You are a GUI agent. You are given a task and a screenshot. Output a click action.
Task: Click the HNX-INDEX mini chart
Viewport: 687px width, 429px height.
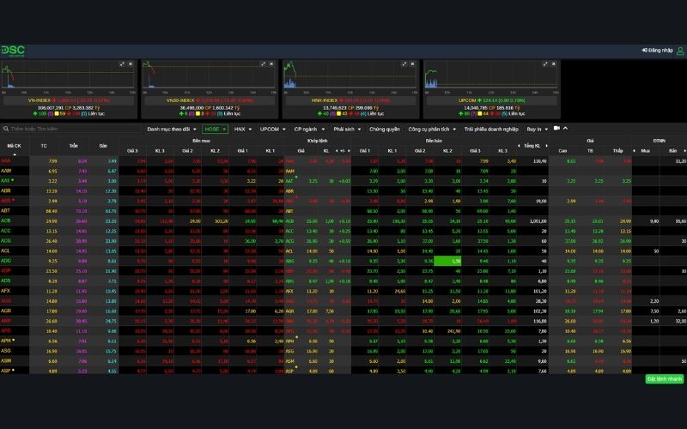click(x=350, y=76)
